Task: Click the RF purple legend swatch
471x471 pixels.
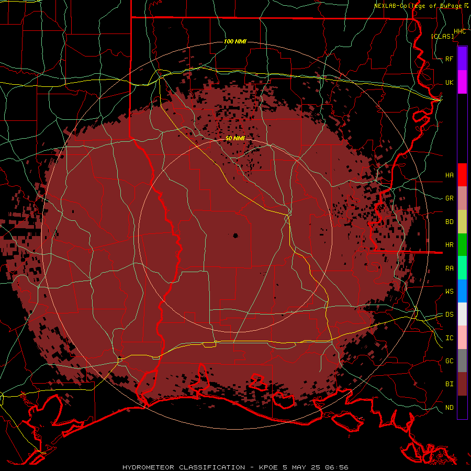Action: [462, 59]
